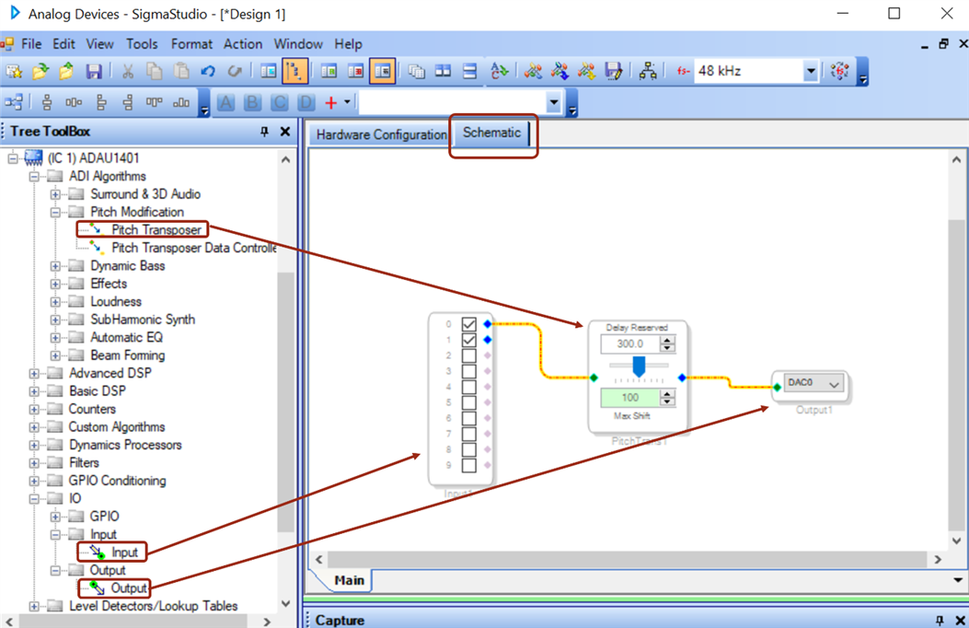
Task: Click the New Project toolbar icon
Action: (x=14, y=71)
